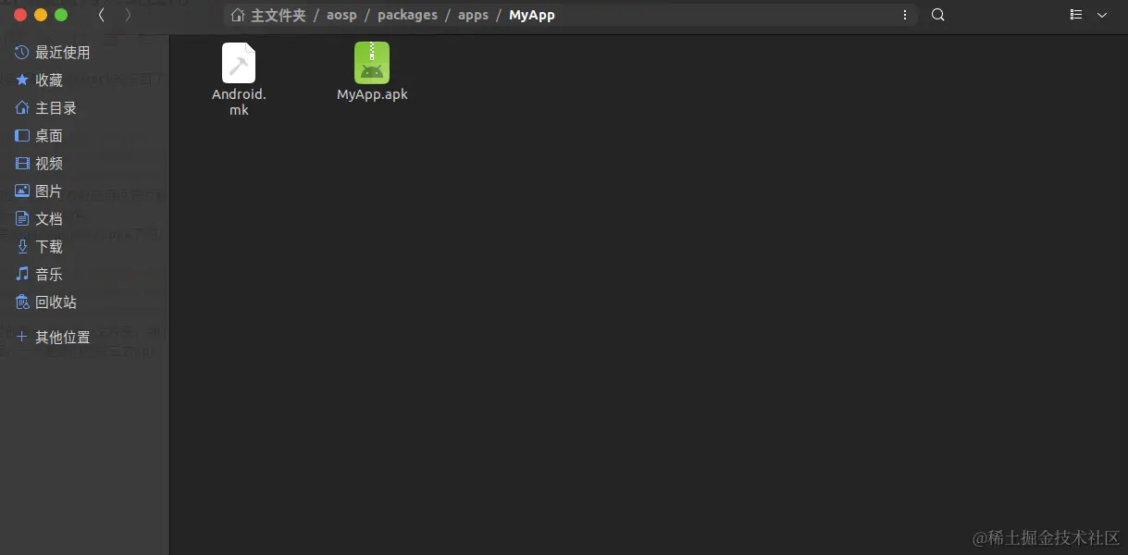Open the search magnifier

938,15
